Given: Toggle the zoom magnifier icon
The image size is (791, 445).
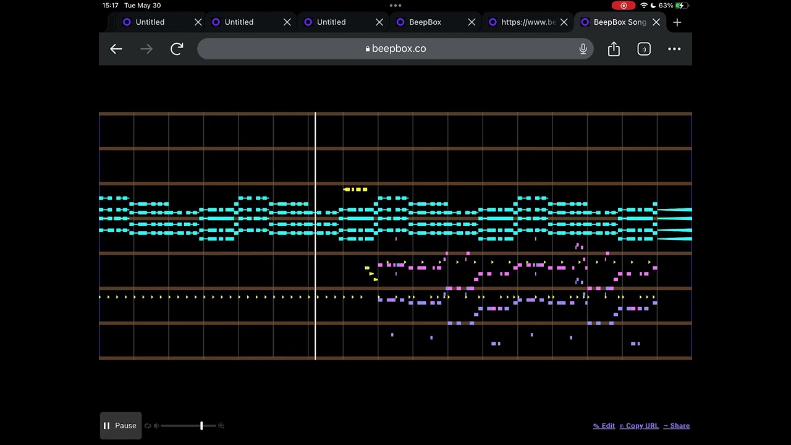Looking at the screenshot, I should 221,426.
